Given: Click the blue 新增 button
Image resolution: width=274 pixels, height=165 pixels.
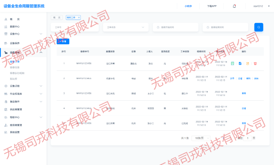Looking at the screenshot, I should [x=63, y=41].
